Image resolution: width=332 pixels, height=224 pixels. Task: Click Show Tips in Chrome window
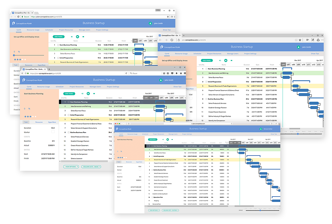tap(167, 30)
